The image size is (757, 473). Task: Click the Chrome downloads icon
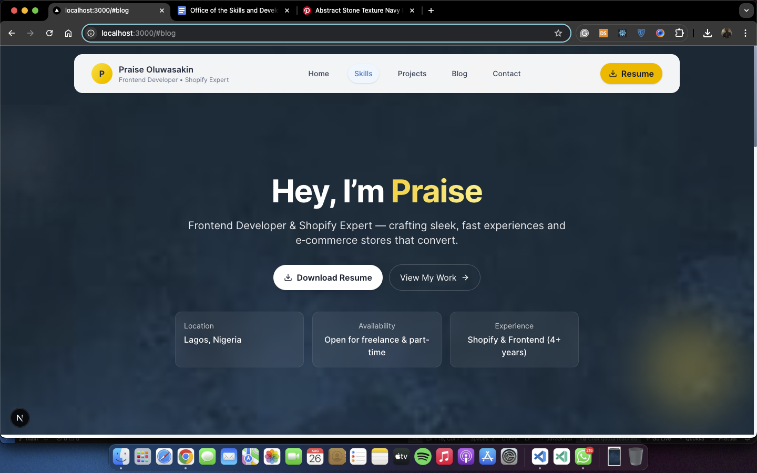coord(708,33)
